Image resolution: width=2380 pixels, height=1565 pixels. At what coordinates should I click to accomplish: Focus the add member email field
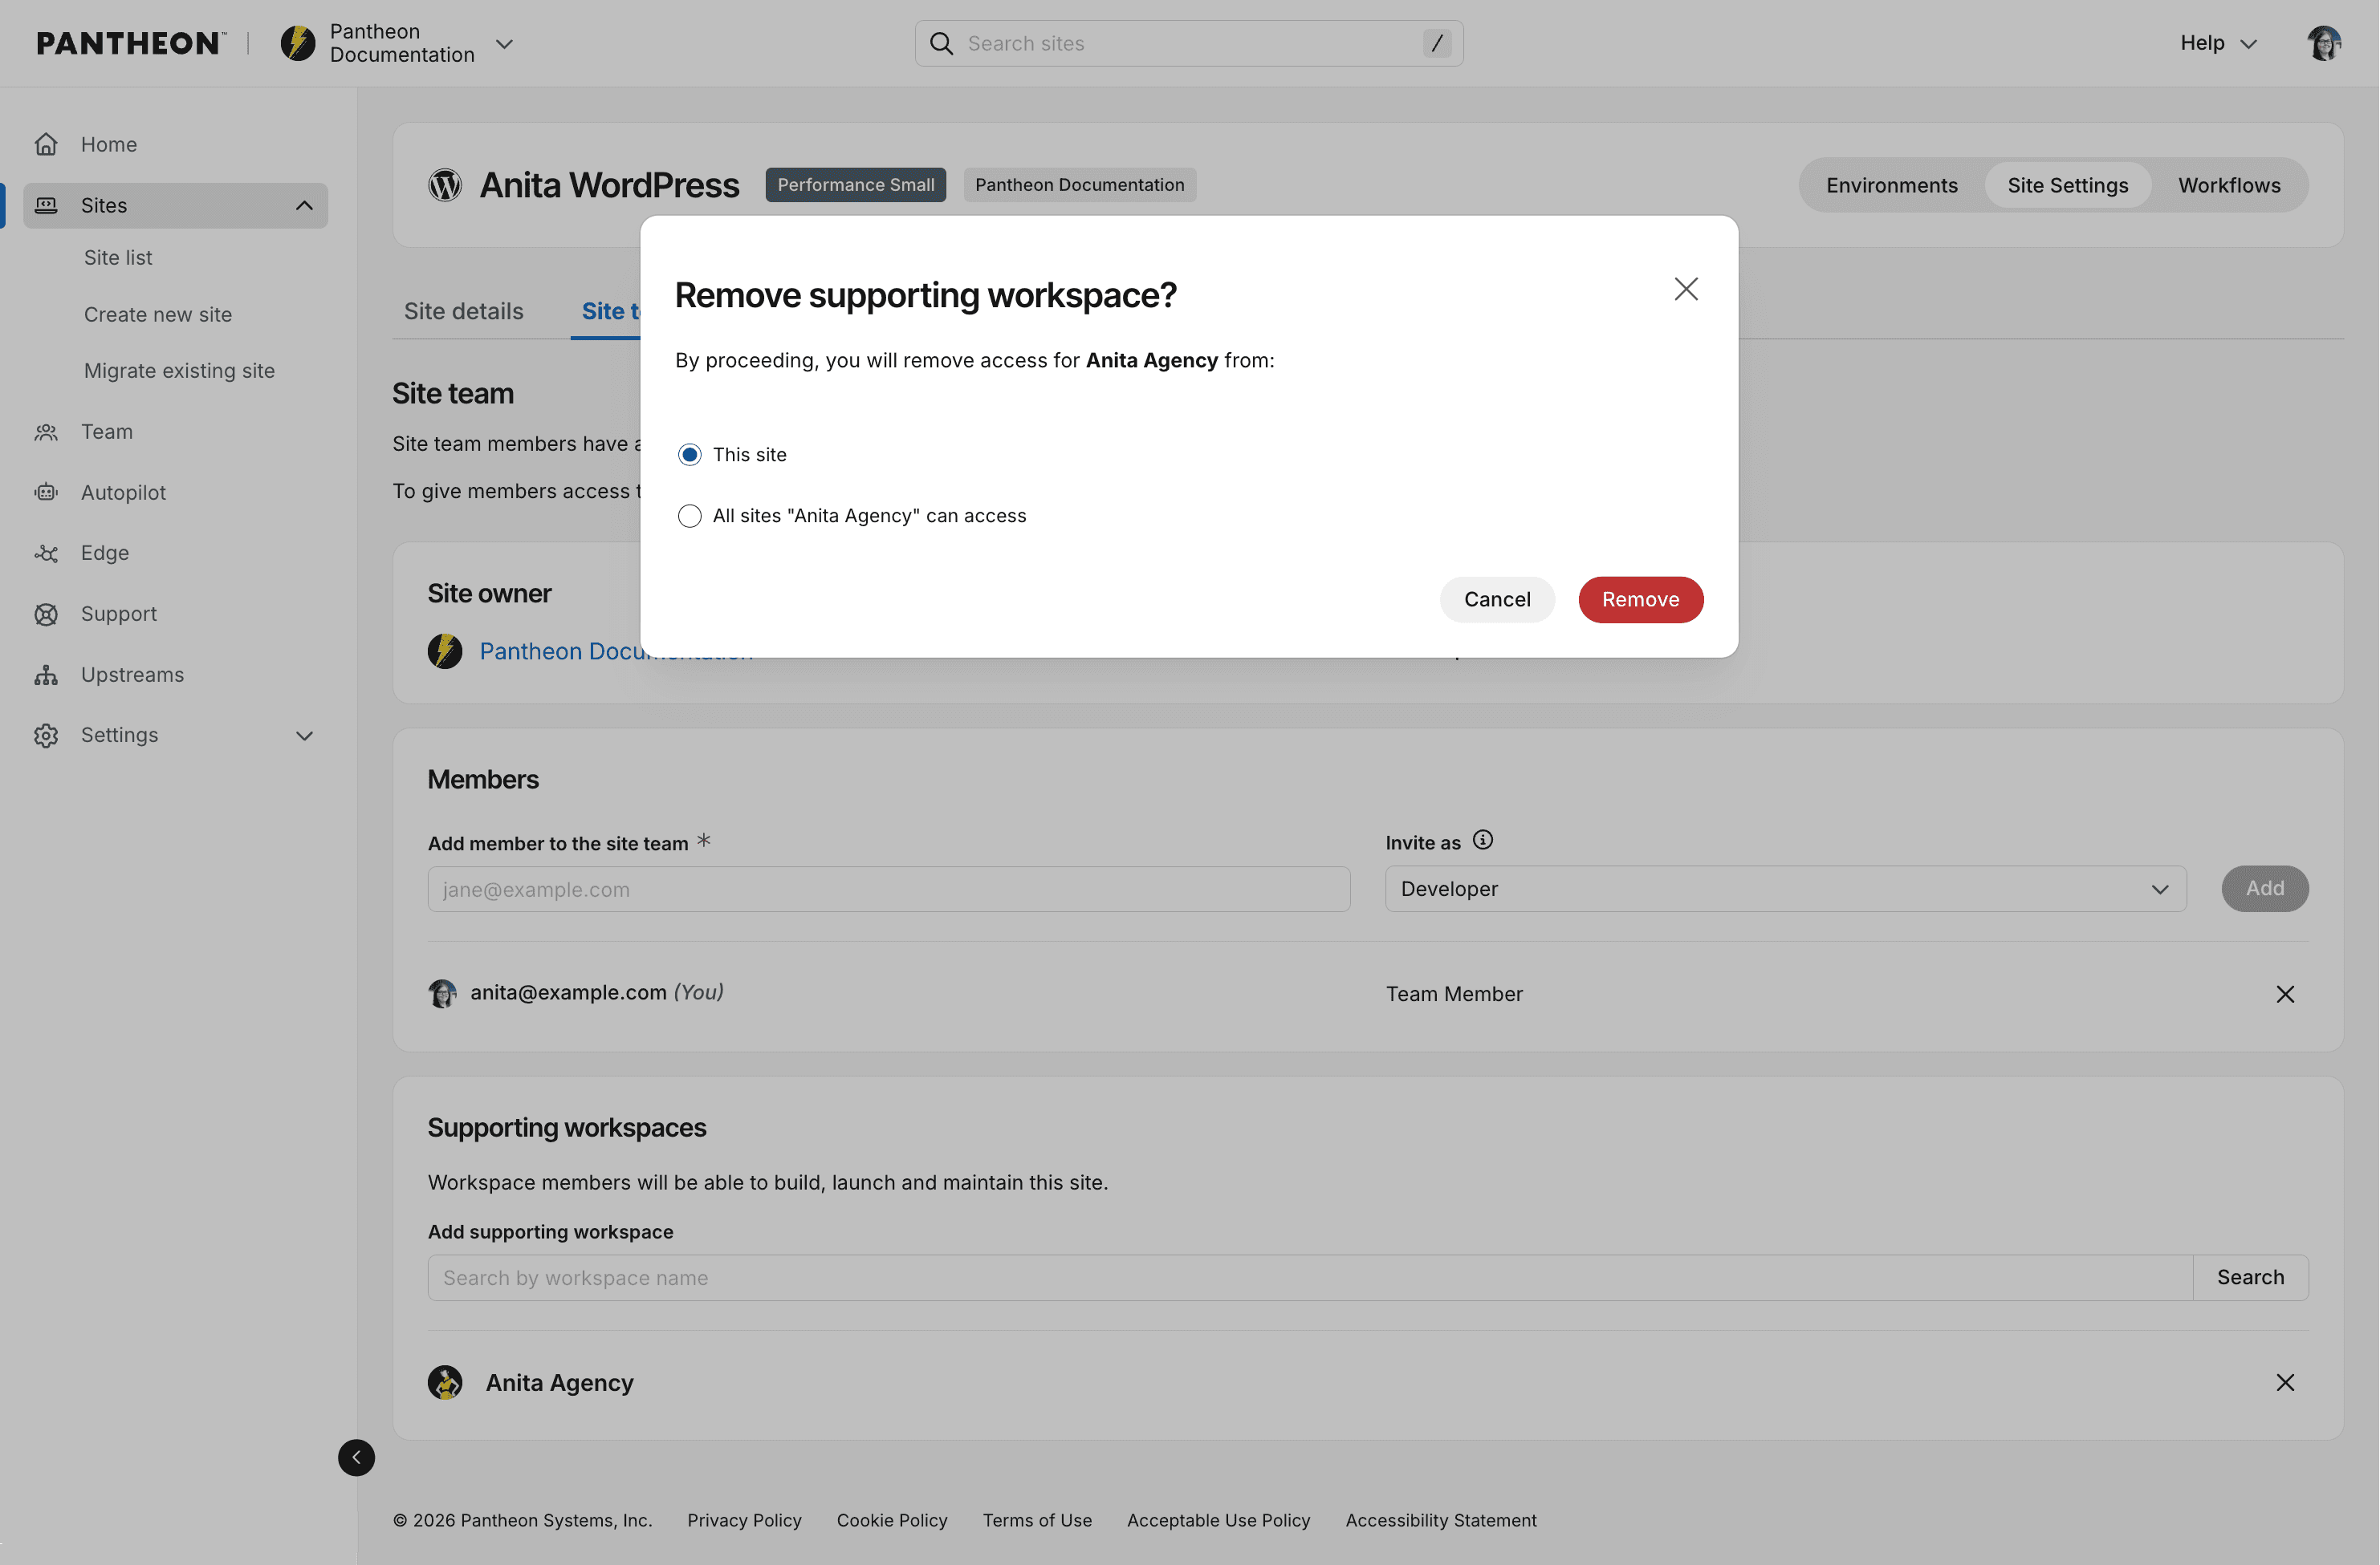[x=889, y=889]
